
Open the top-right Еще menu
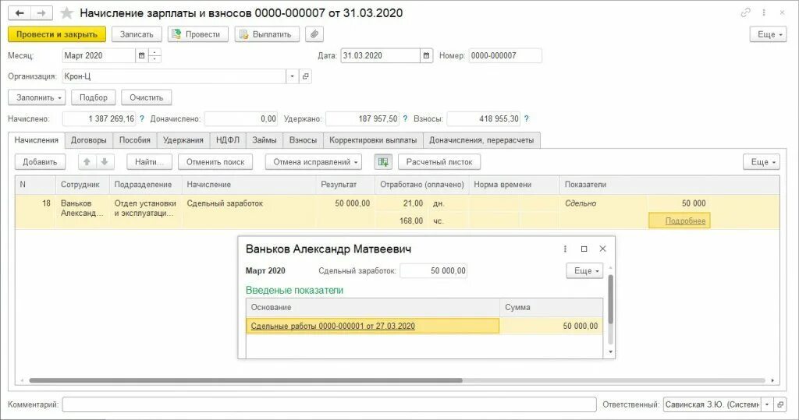click(769, 34)
